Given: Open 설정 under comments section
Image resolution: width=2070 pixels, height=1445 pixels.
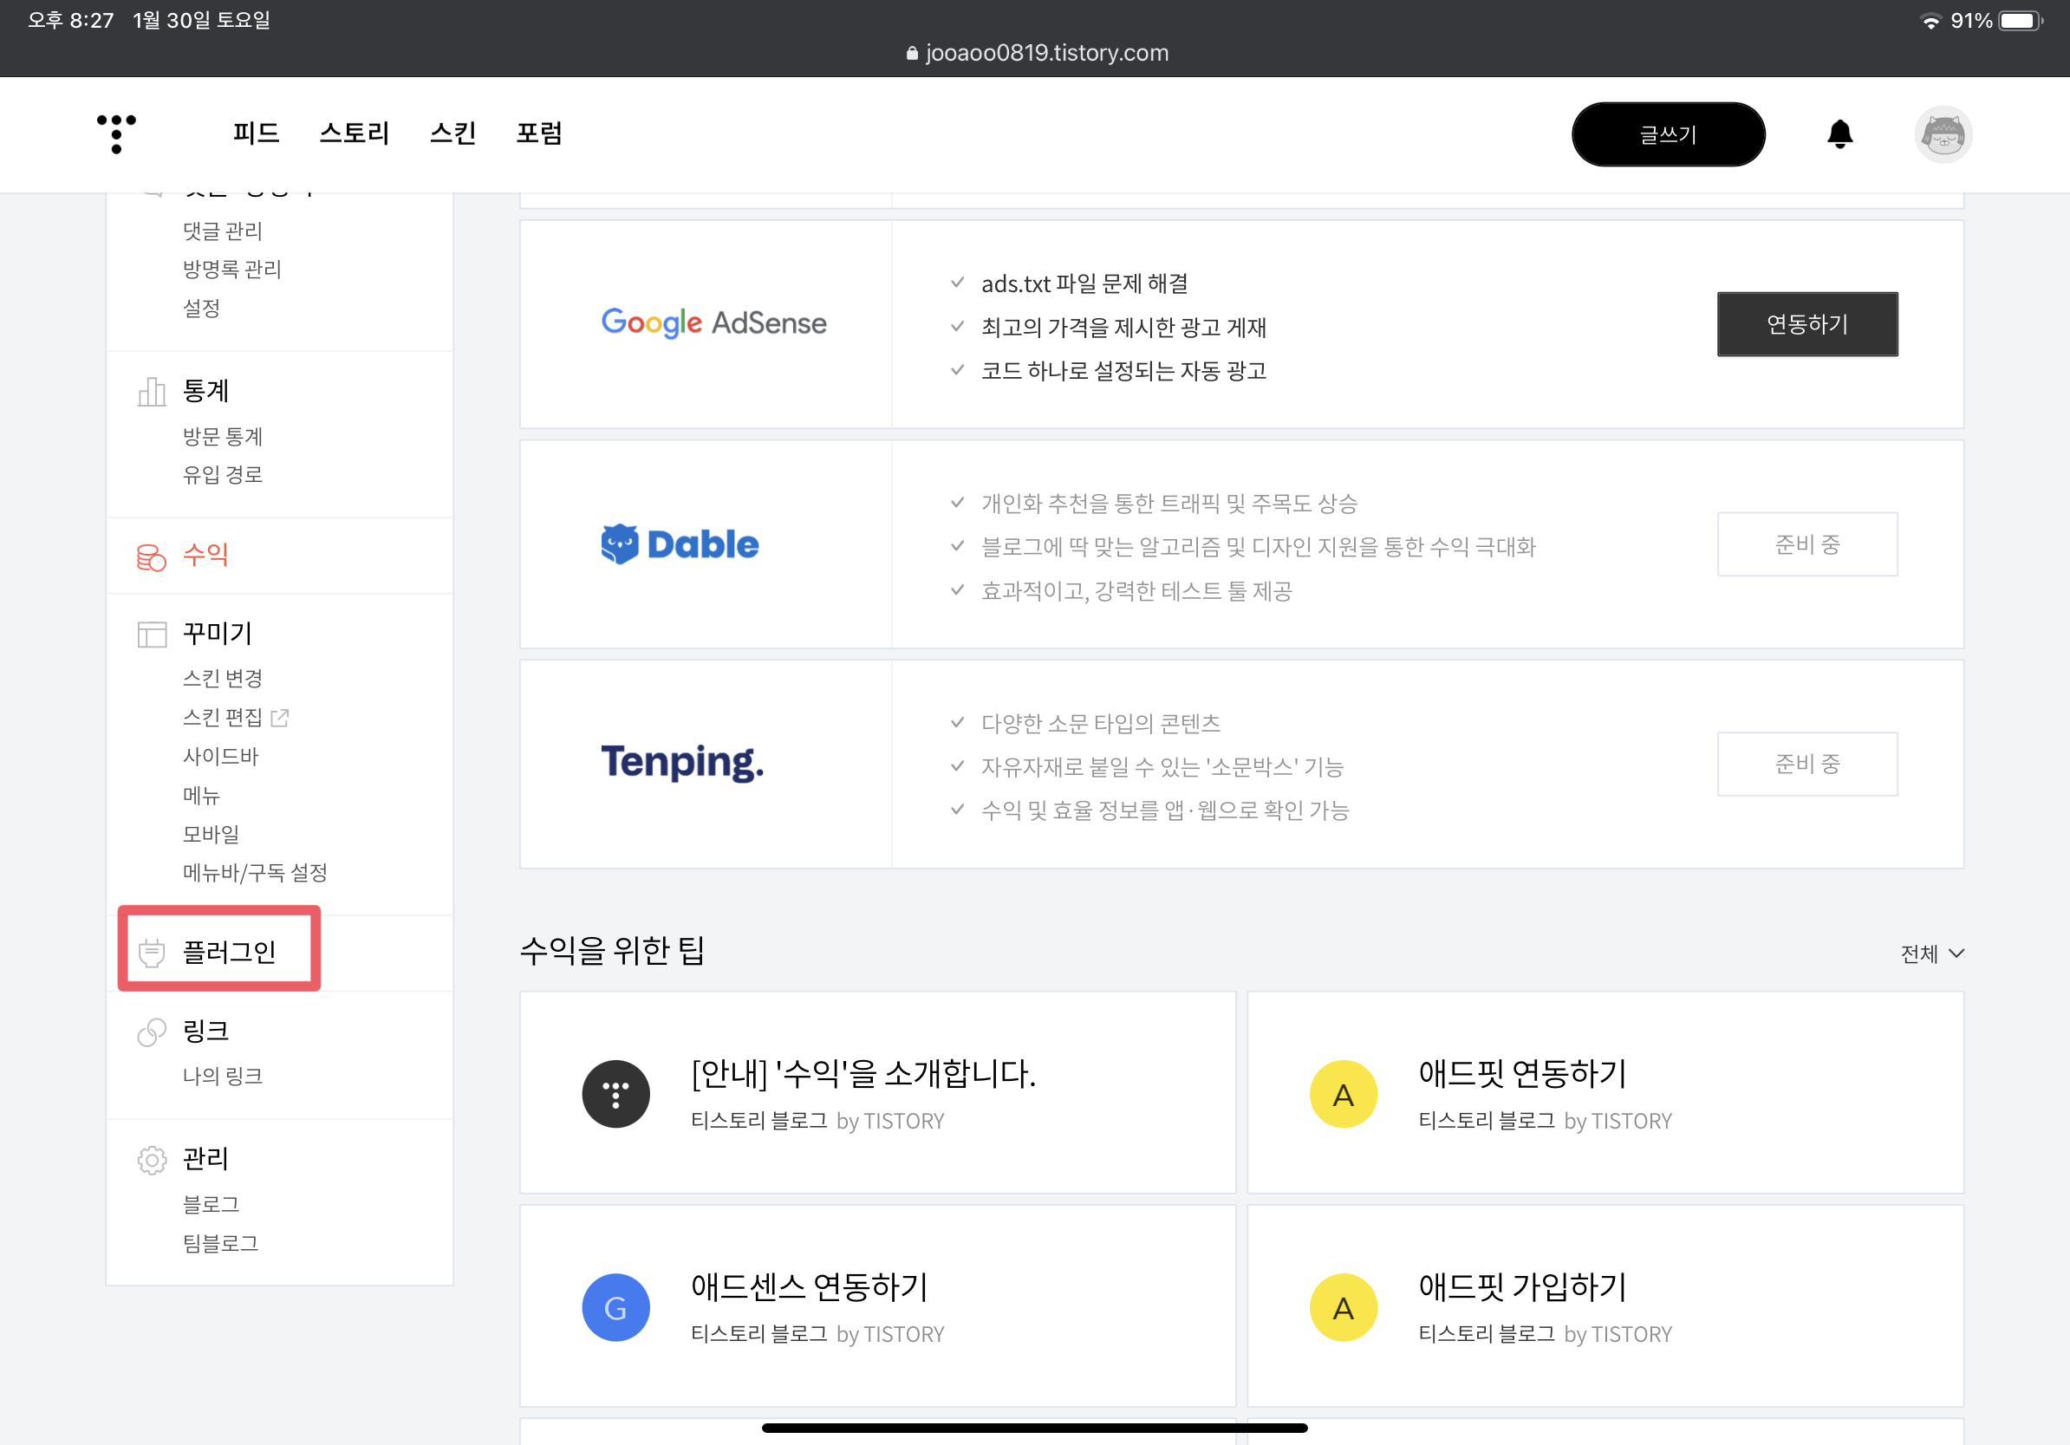Looking at the screenshot, I should coord(201,309).
